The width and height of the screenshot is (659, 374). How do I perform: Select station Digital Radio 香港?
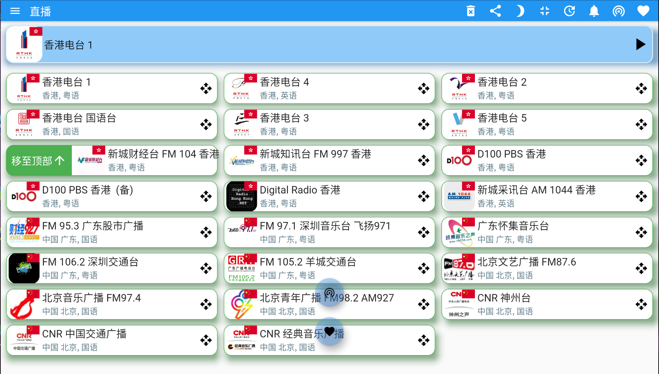(329, 196)
